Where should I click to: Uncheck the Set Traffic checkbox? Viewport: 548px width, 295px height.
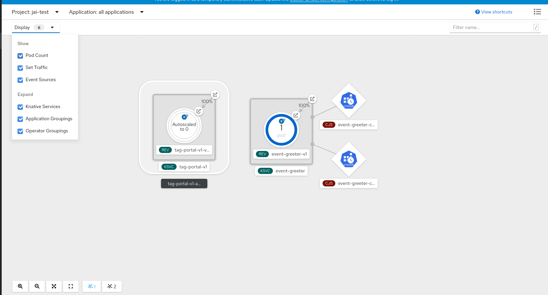[20, 68]
